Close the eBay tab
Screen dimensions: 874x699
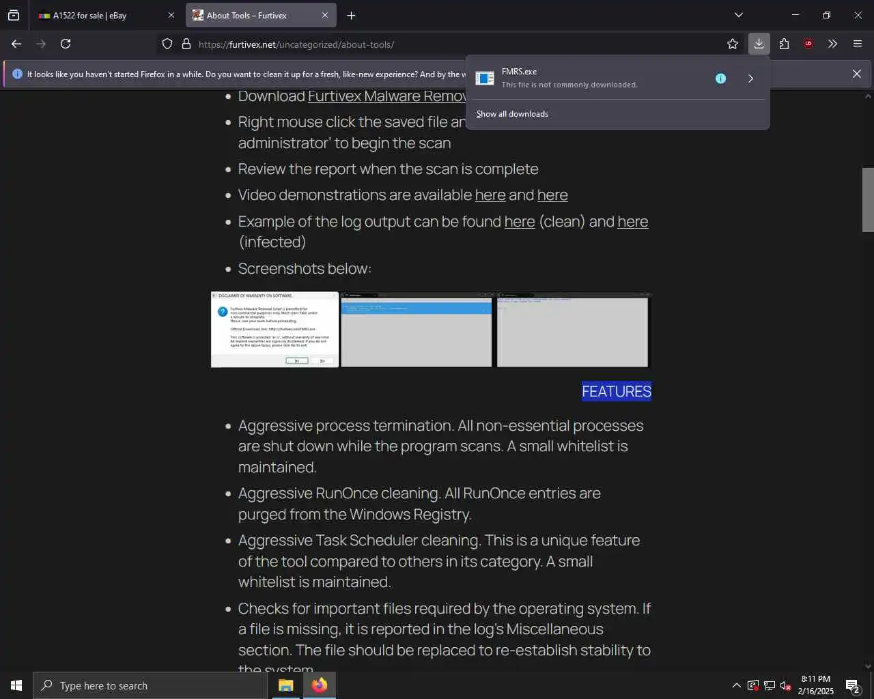(171, 15)
